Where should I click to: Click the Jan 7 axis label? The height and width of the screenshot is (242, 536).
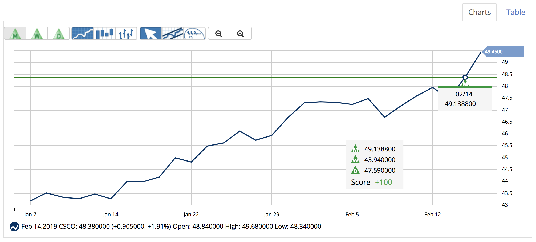click(x=30, y=215)
